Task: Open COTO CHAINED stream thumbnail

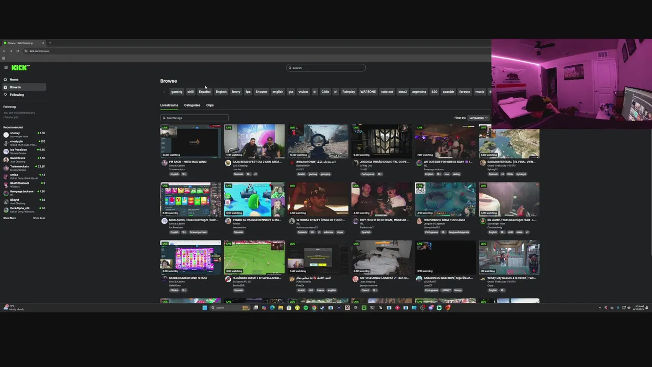Action: pos(382,257)
